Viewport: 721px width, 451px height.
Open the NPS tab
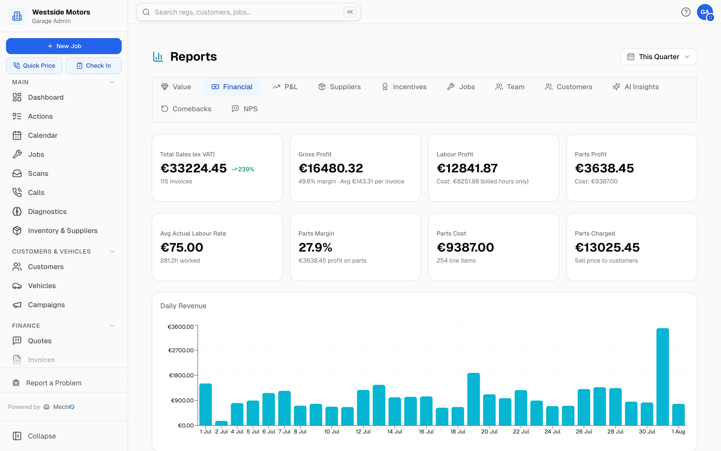pos(244,109)
